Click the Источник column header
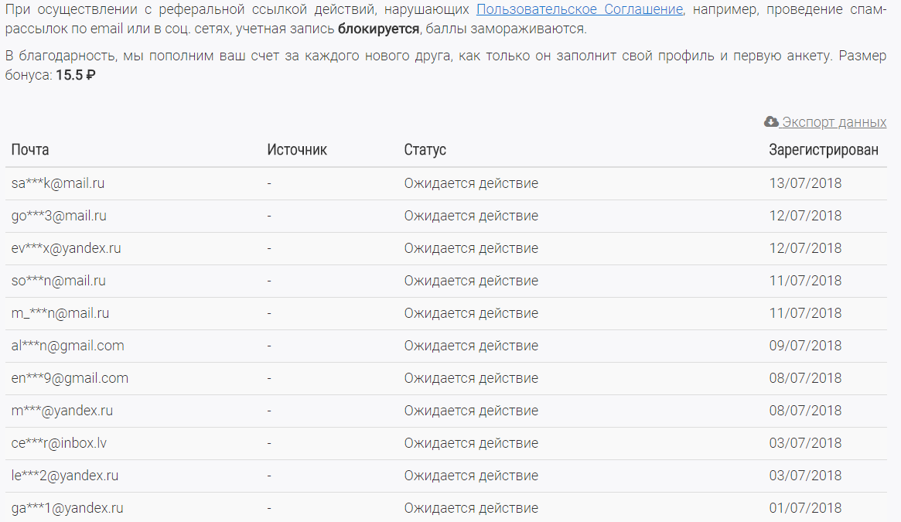 (x=297, y=150)
